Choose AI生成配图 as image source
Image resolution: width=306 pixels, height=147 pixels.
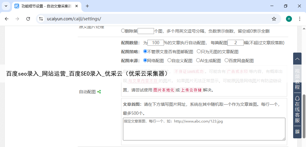tap(198, 61)
